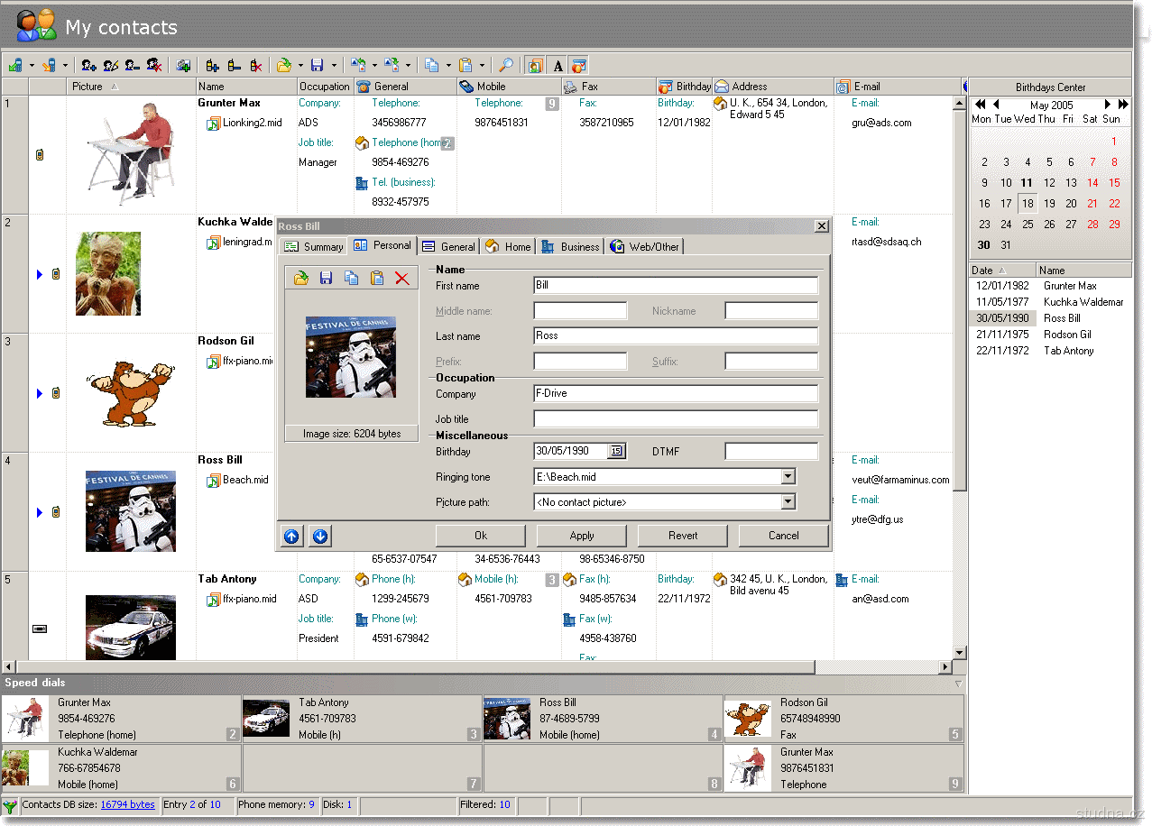Toggle the bold 'A' text display button
The height and width of the screenshot is (826, 1152).
click(558, 65)
